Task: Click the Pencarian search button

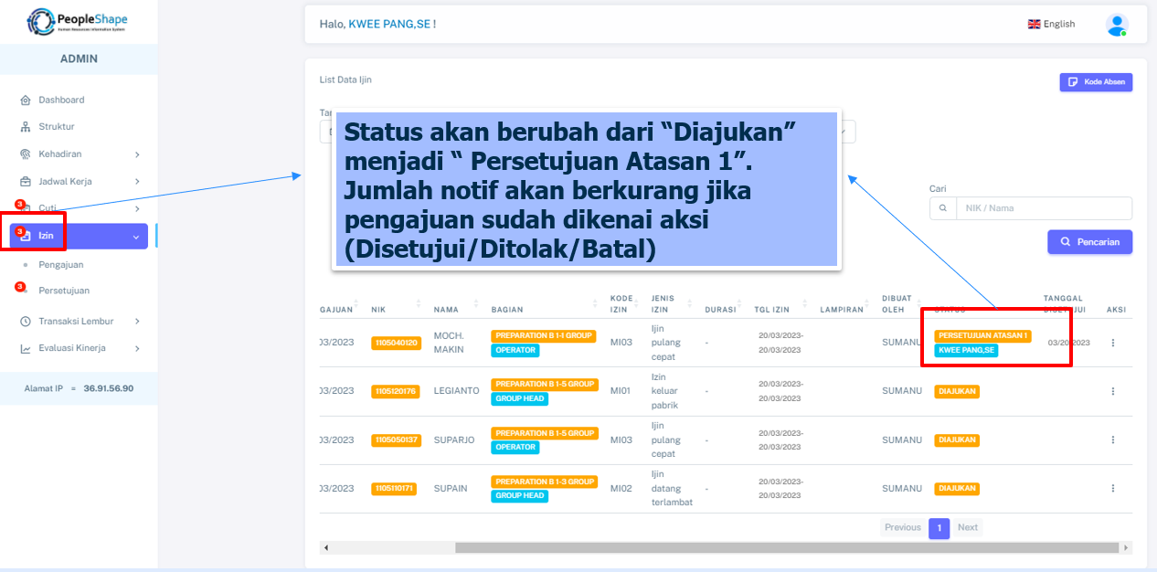Action: point(1089,242)
